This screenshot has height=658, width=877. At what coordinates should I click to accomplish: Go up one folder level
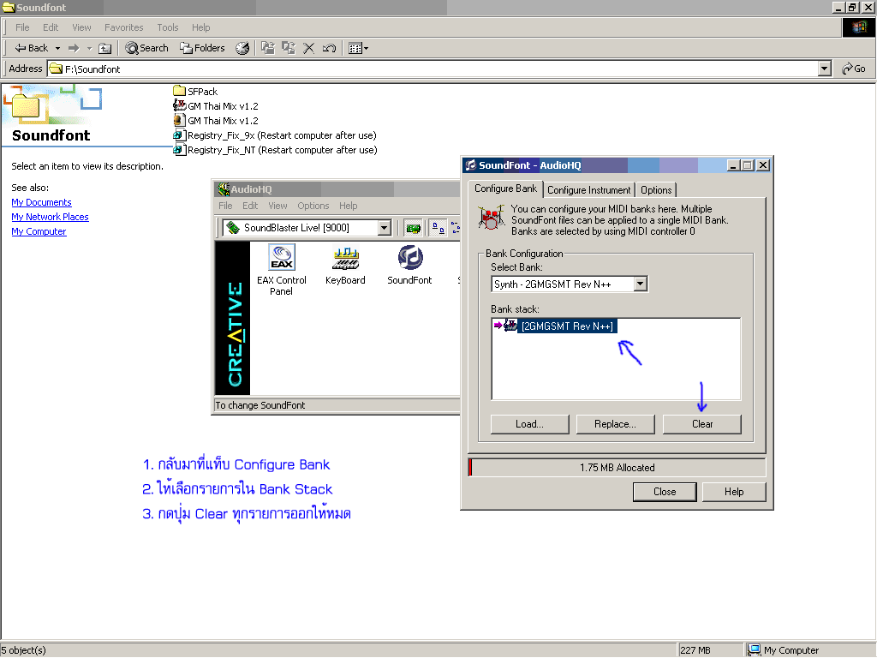tap(105, 48)
